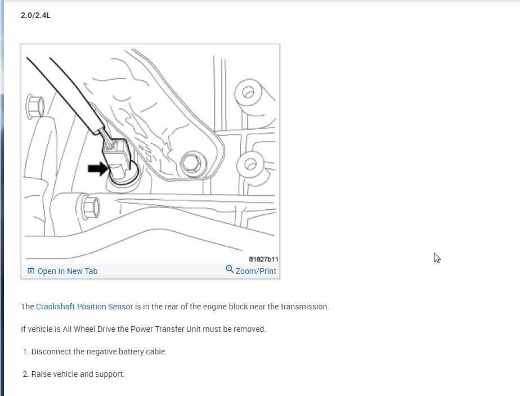This screenshot has height=396, width=520.
Task: Click the Zoom/Print link
Action: (255, 271)
